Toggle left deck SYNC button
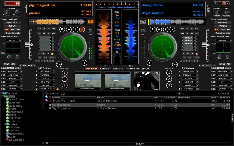 pos(6,64)
